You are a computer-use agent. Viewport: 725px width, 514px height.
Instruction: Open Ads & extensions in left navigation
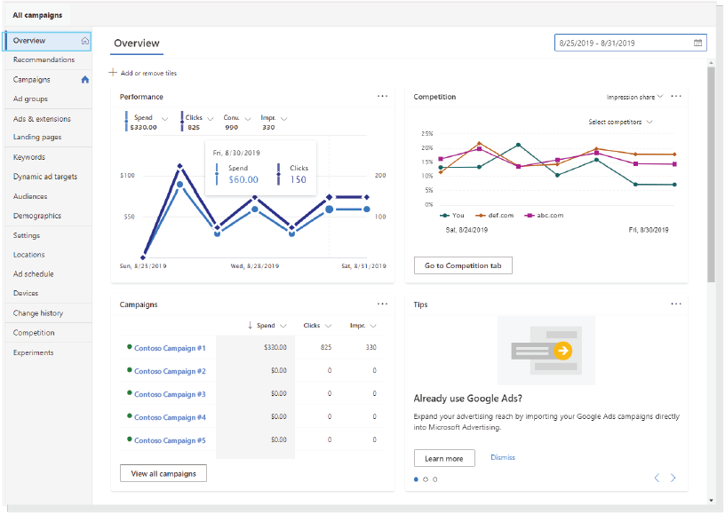(x=42, y=119)
